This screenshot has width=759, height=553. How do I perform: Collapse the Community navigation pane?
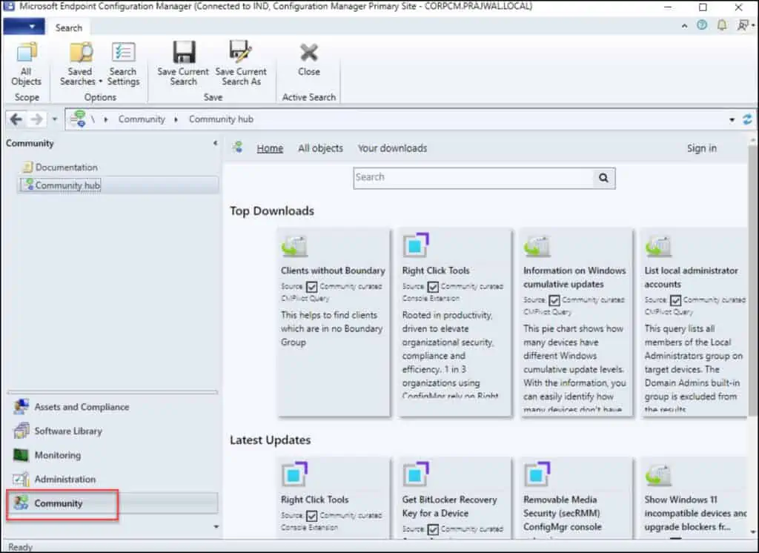(x=216, y=143)
